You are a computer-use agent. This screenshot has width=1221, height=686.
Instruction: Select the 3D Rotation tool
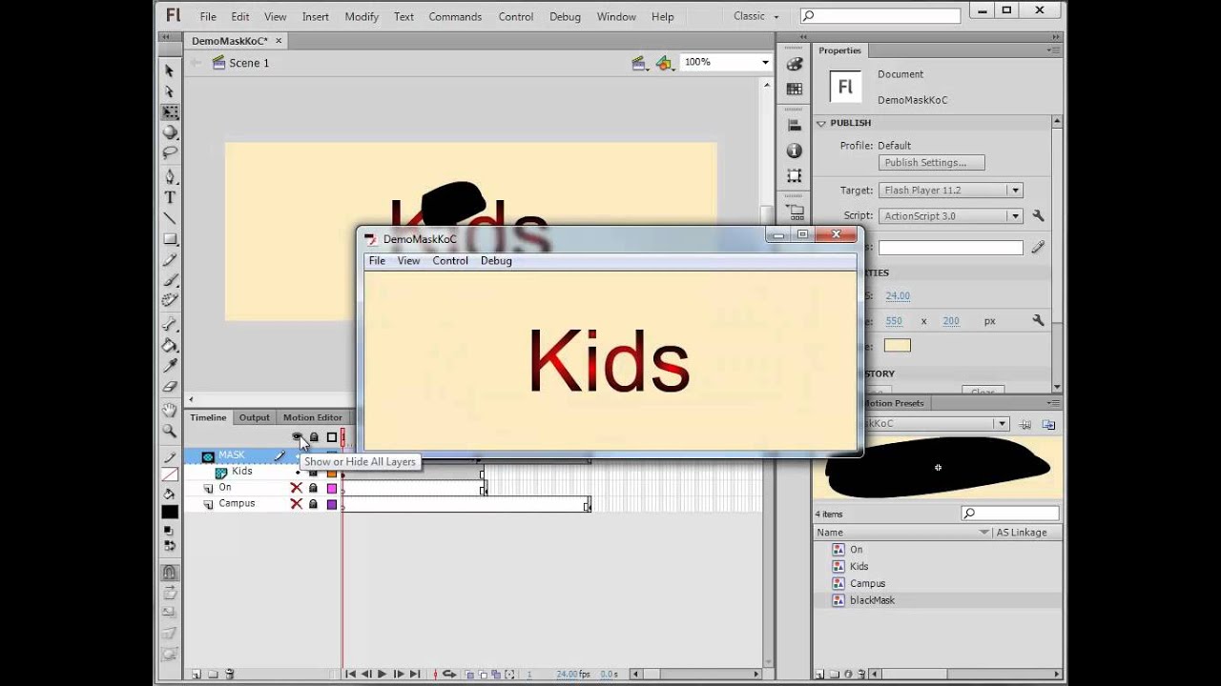[170, 132]
